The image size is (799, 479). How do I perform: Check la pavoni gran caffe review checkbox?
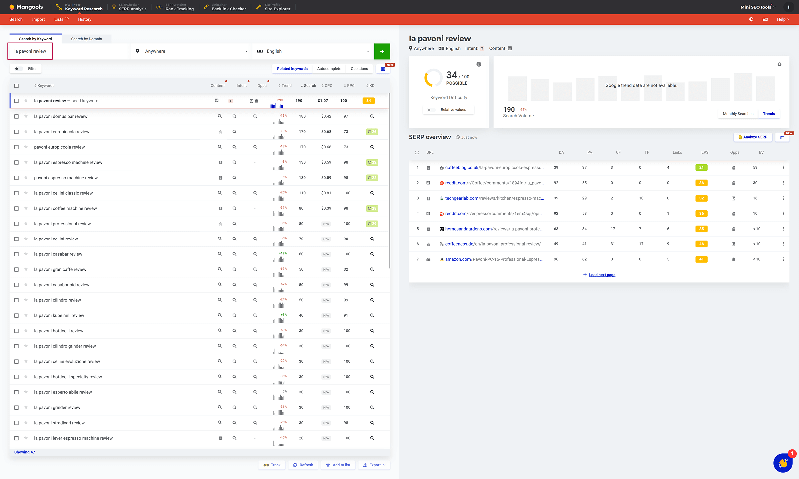pyautogui.click(x=16, y=269)
